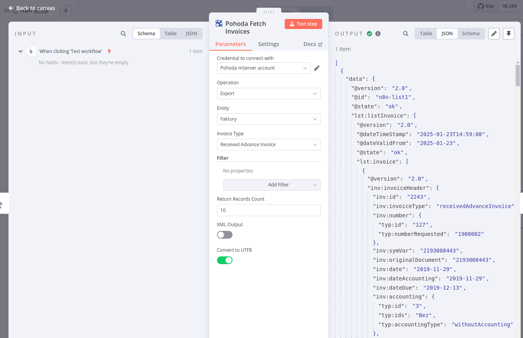Toggle the XML Output switch
The height and width of the screenshot is (338, 523).
click(x=225, y=235)
